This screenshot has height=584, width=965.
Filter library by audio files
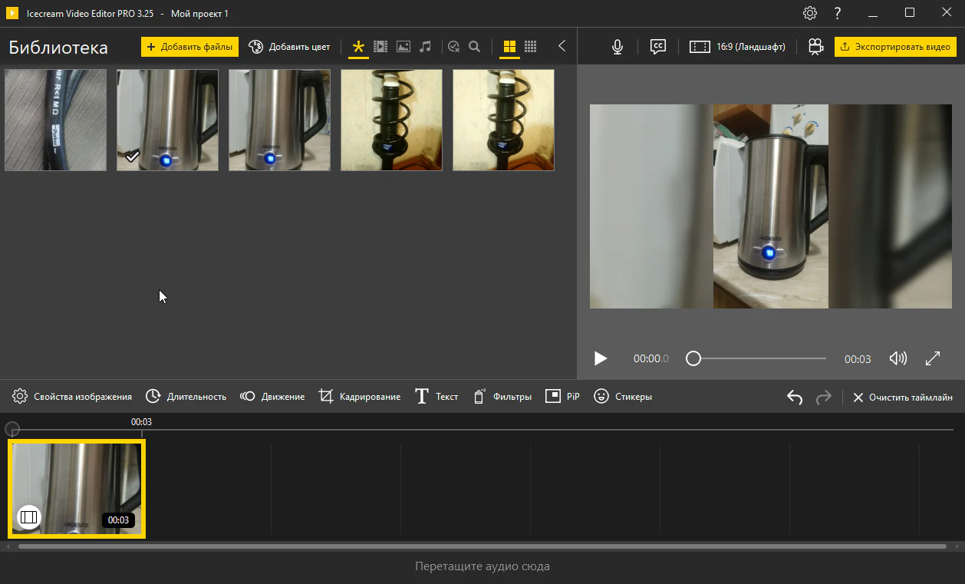coord(426,47)
